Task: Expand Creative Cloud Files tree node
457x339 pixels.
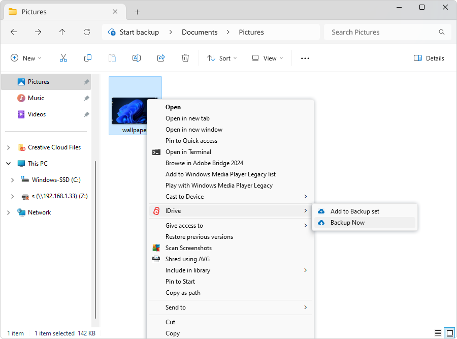Action: pyautogui.click(x=8, y=147)
